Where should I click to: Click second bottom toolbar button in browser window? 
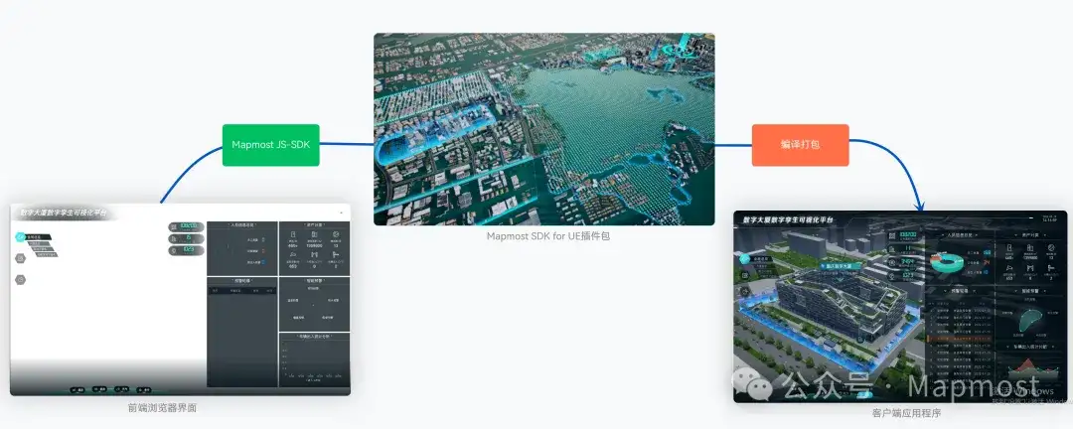pos(99,389)
